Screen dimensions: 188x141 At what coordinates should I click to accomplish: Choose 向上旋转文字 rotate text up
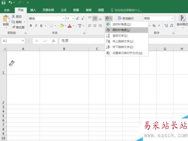127,41
